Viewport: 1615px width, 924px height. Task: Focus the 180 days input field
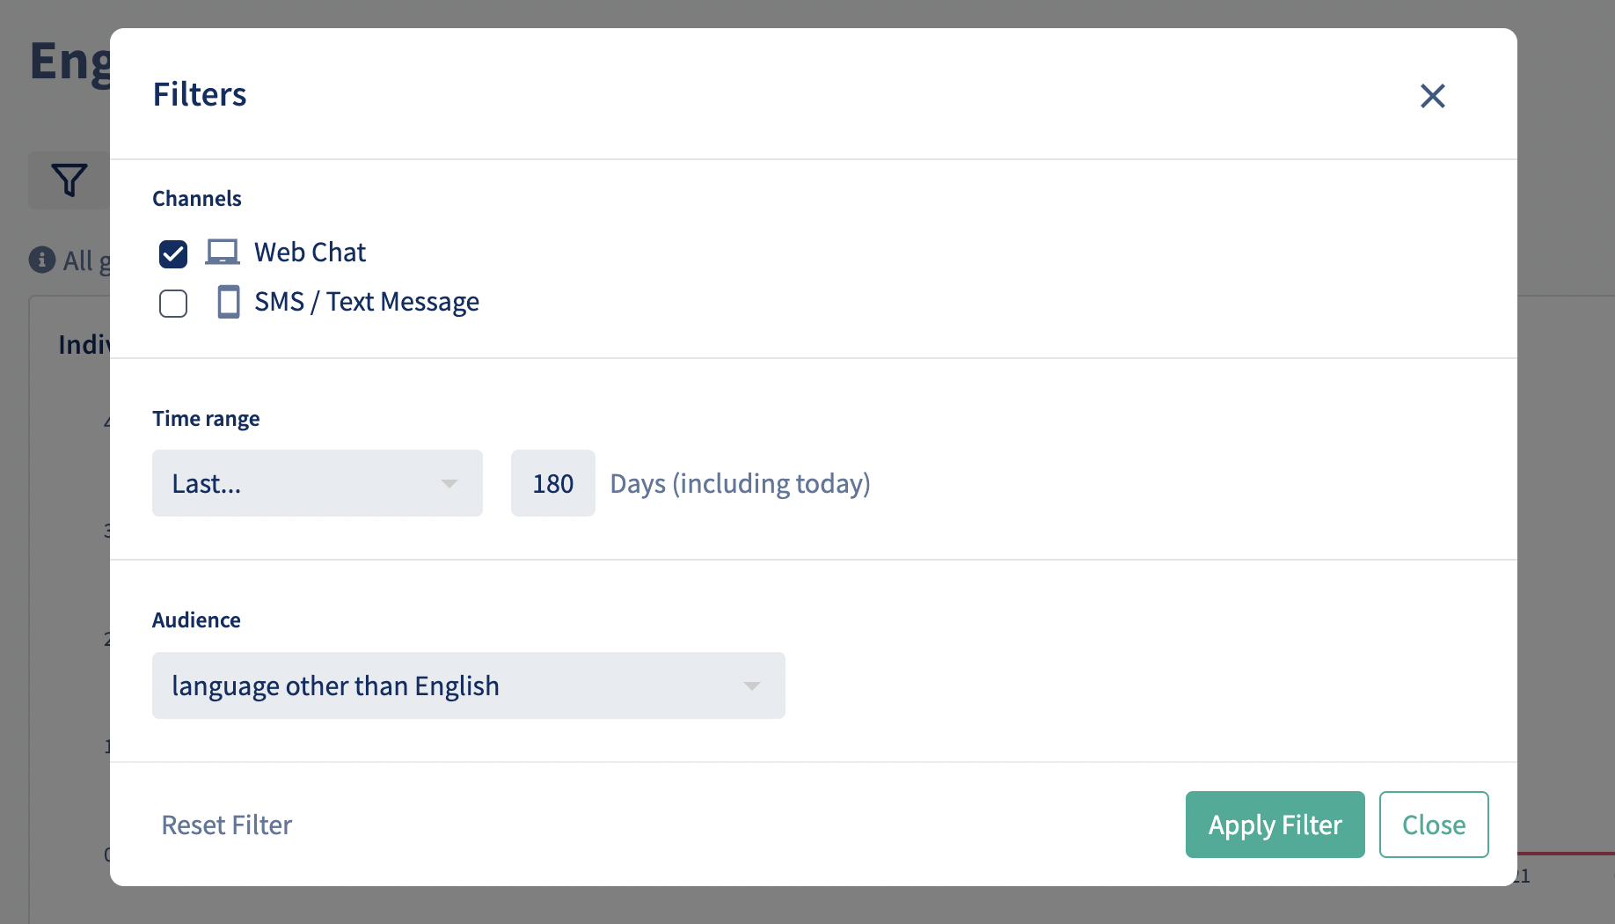(553, 483)
